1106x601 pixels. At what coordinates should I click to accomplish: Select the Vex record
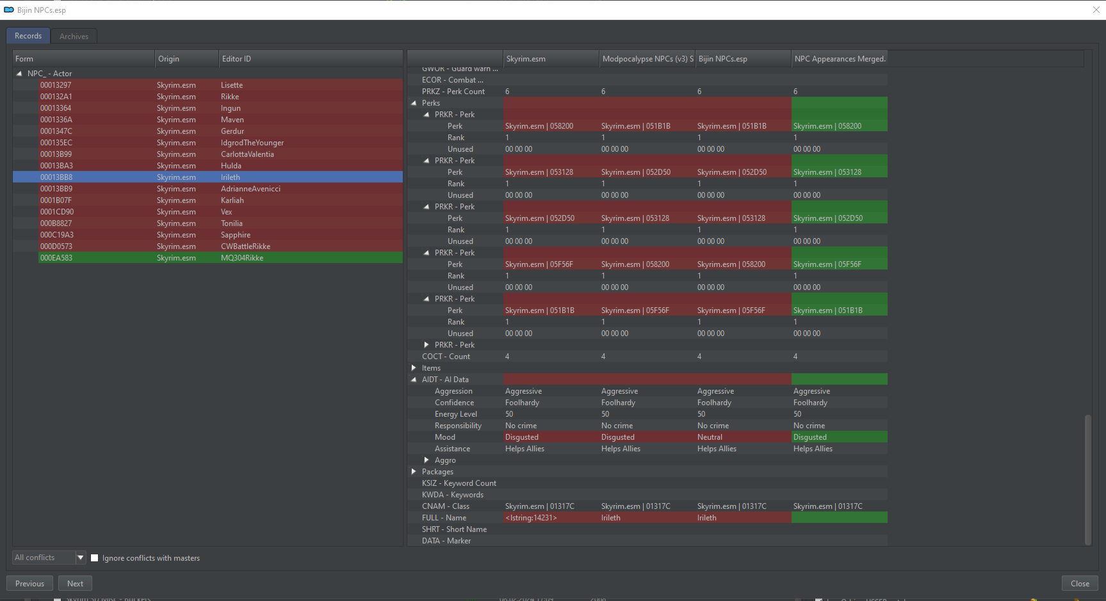[x=208, y=212]
